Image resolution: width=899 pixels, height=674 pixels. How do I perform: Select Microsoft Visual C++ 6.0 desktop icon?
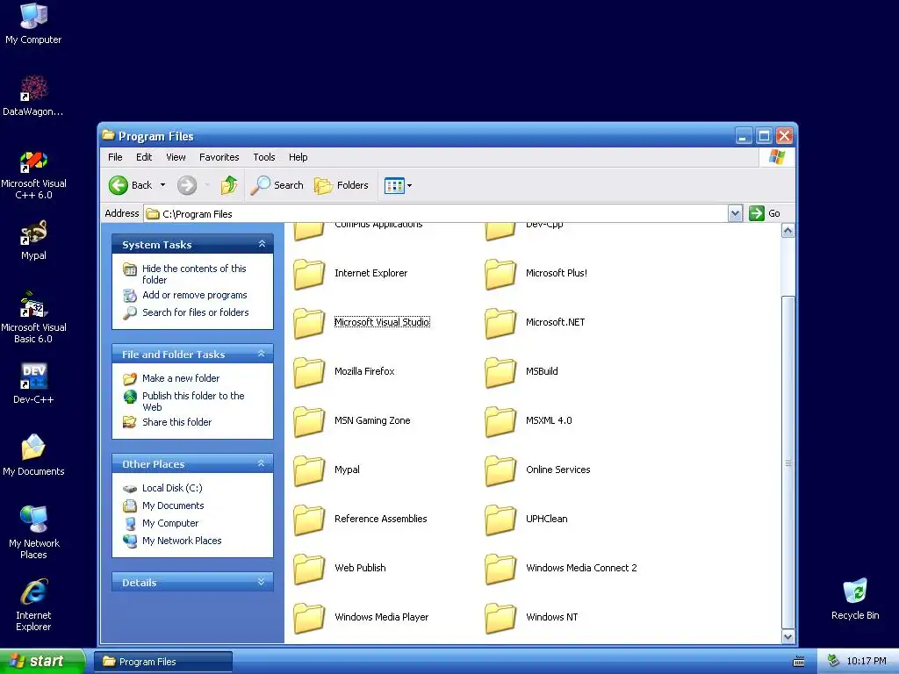tap(34, 161)
